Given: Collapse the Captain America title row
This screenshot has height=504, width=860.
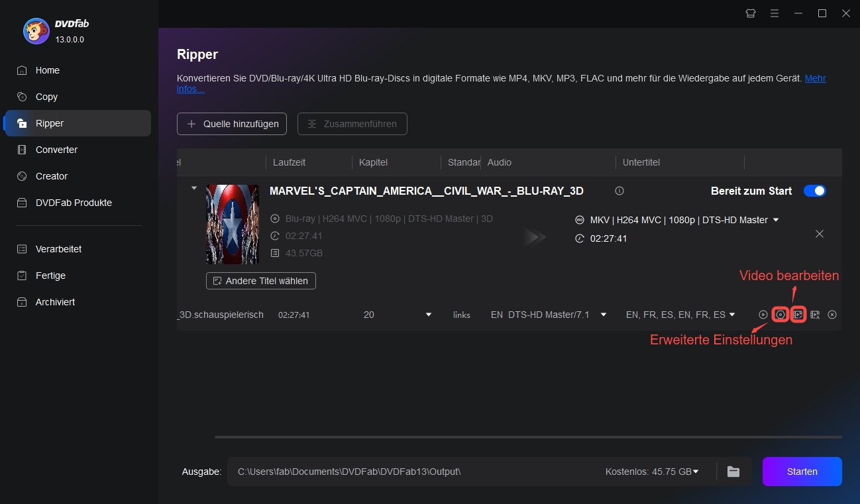Looking at the screenshot, I should coord(194,188).
